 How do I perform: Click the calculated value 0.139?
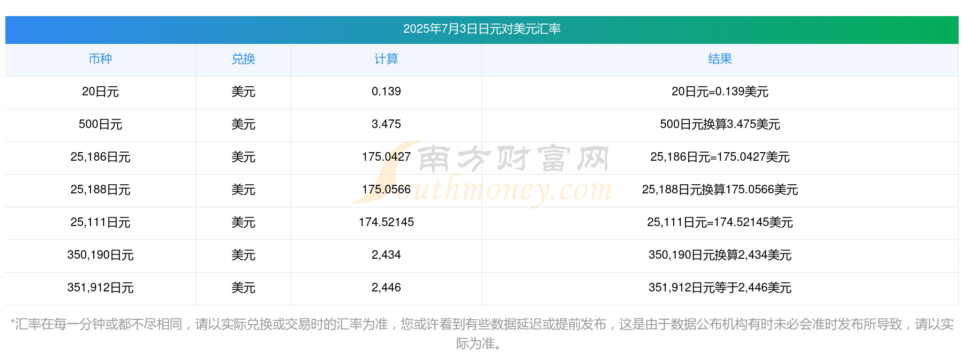(x=386, y=92)
